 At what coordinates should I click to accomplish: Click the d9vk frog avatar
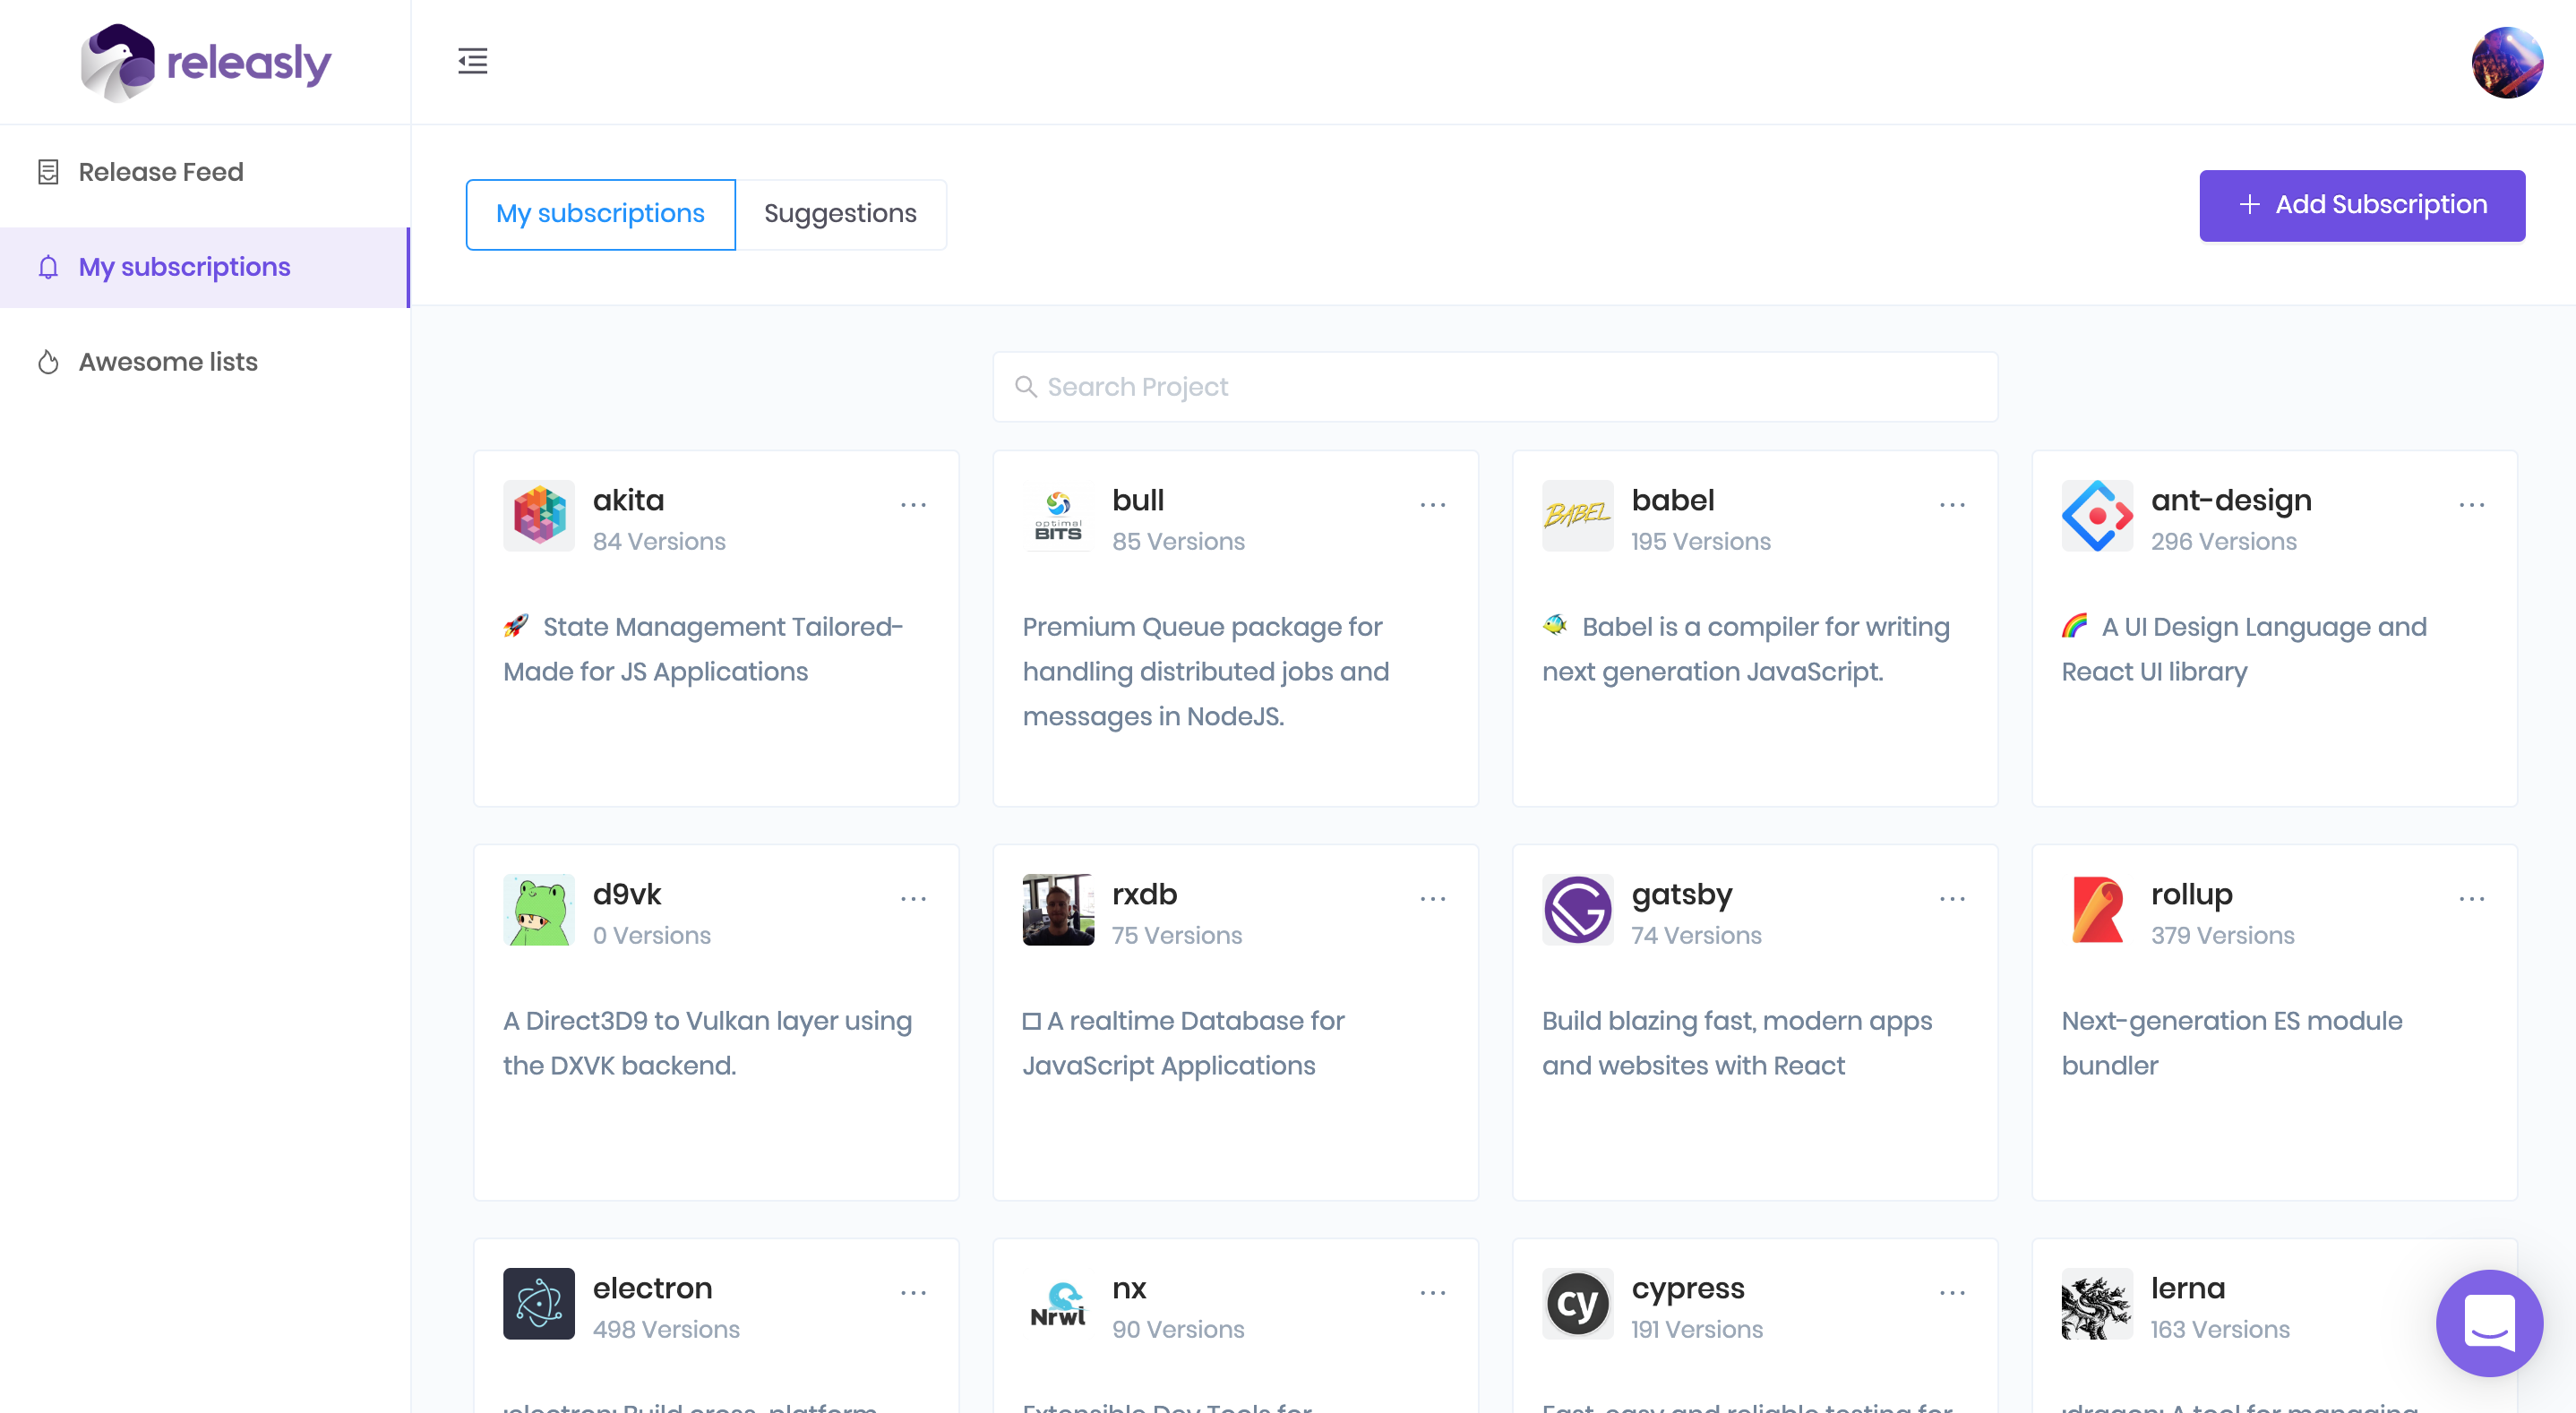tap(539, 910)
